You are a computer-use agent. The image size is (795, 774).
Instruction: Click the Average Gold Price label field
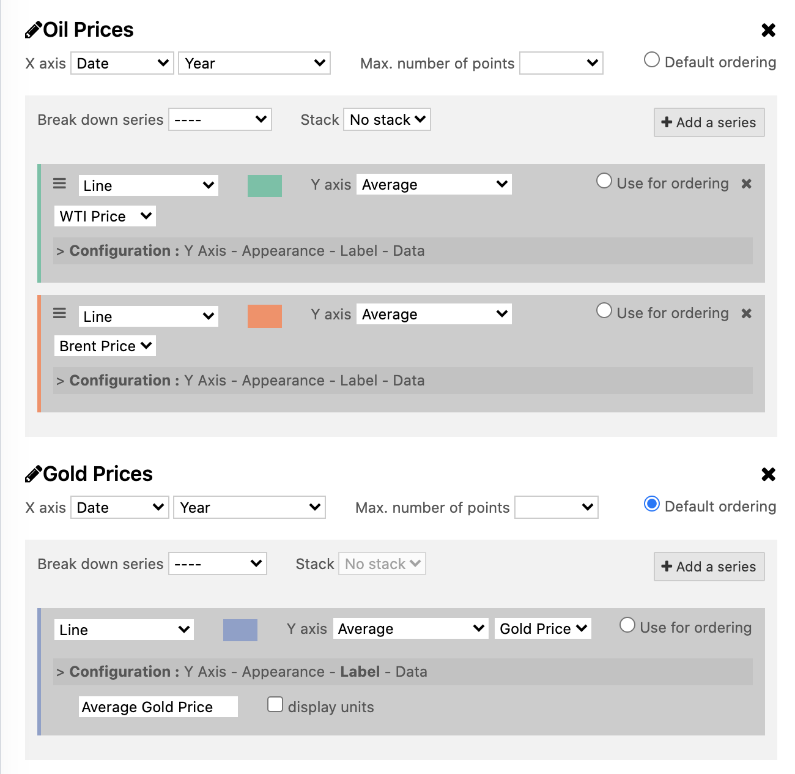click(158, 707)
